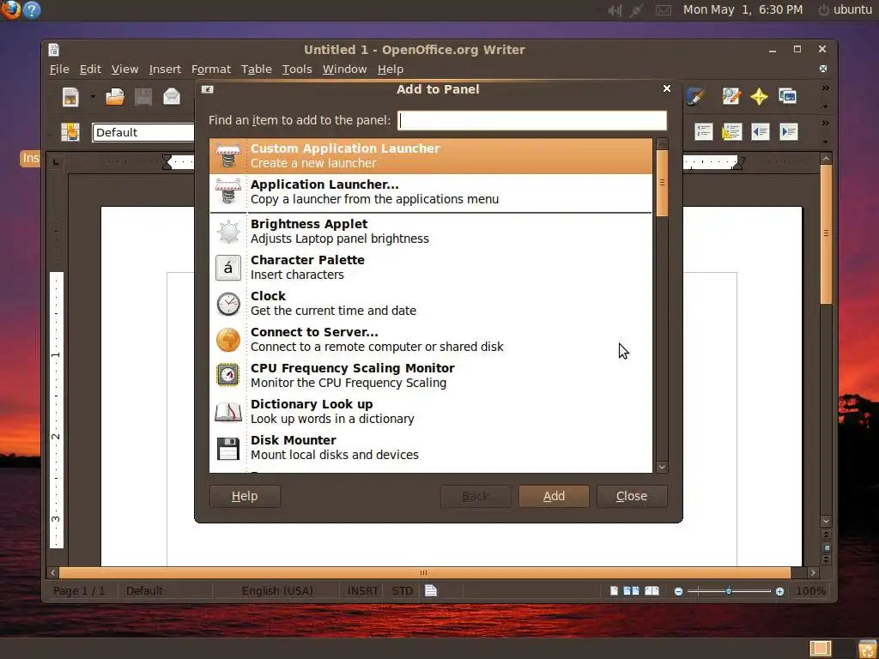Select the Character Palette icon

pyautogui.click(x=228, y=268)
